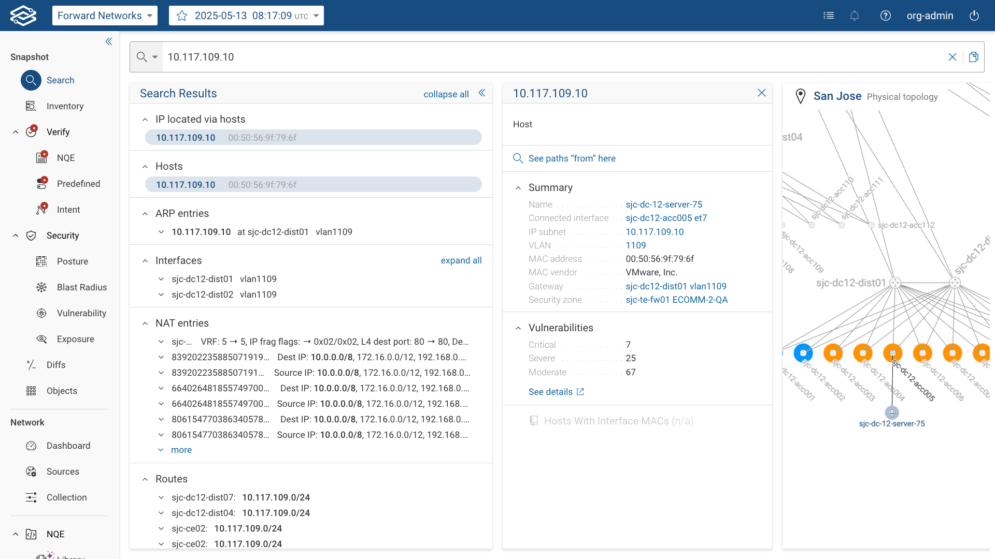Expand more NAT entries
Screen dimensions: 995x559
[181, 450]
